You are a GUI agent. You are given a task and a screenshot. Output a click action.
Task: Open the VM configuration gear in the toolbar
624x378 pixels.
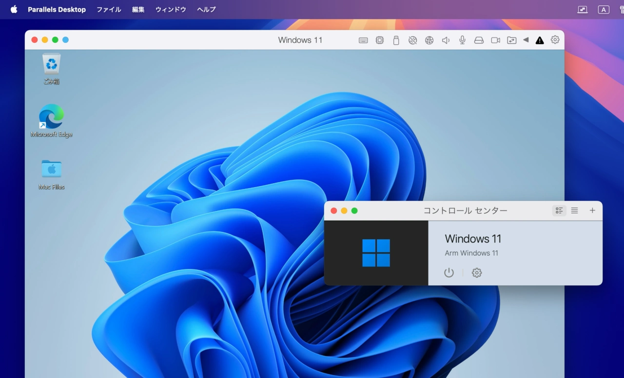coord(555,40)
